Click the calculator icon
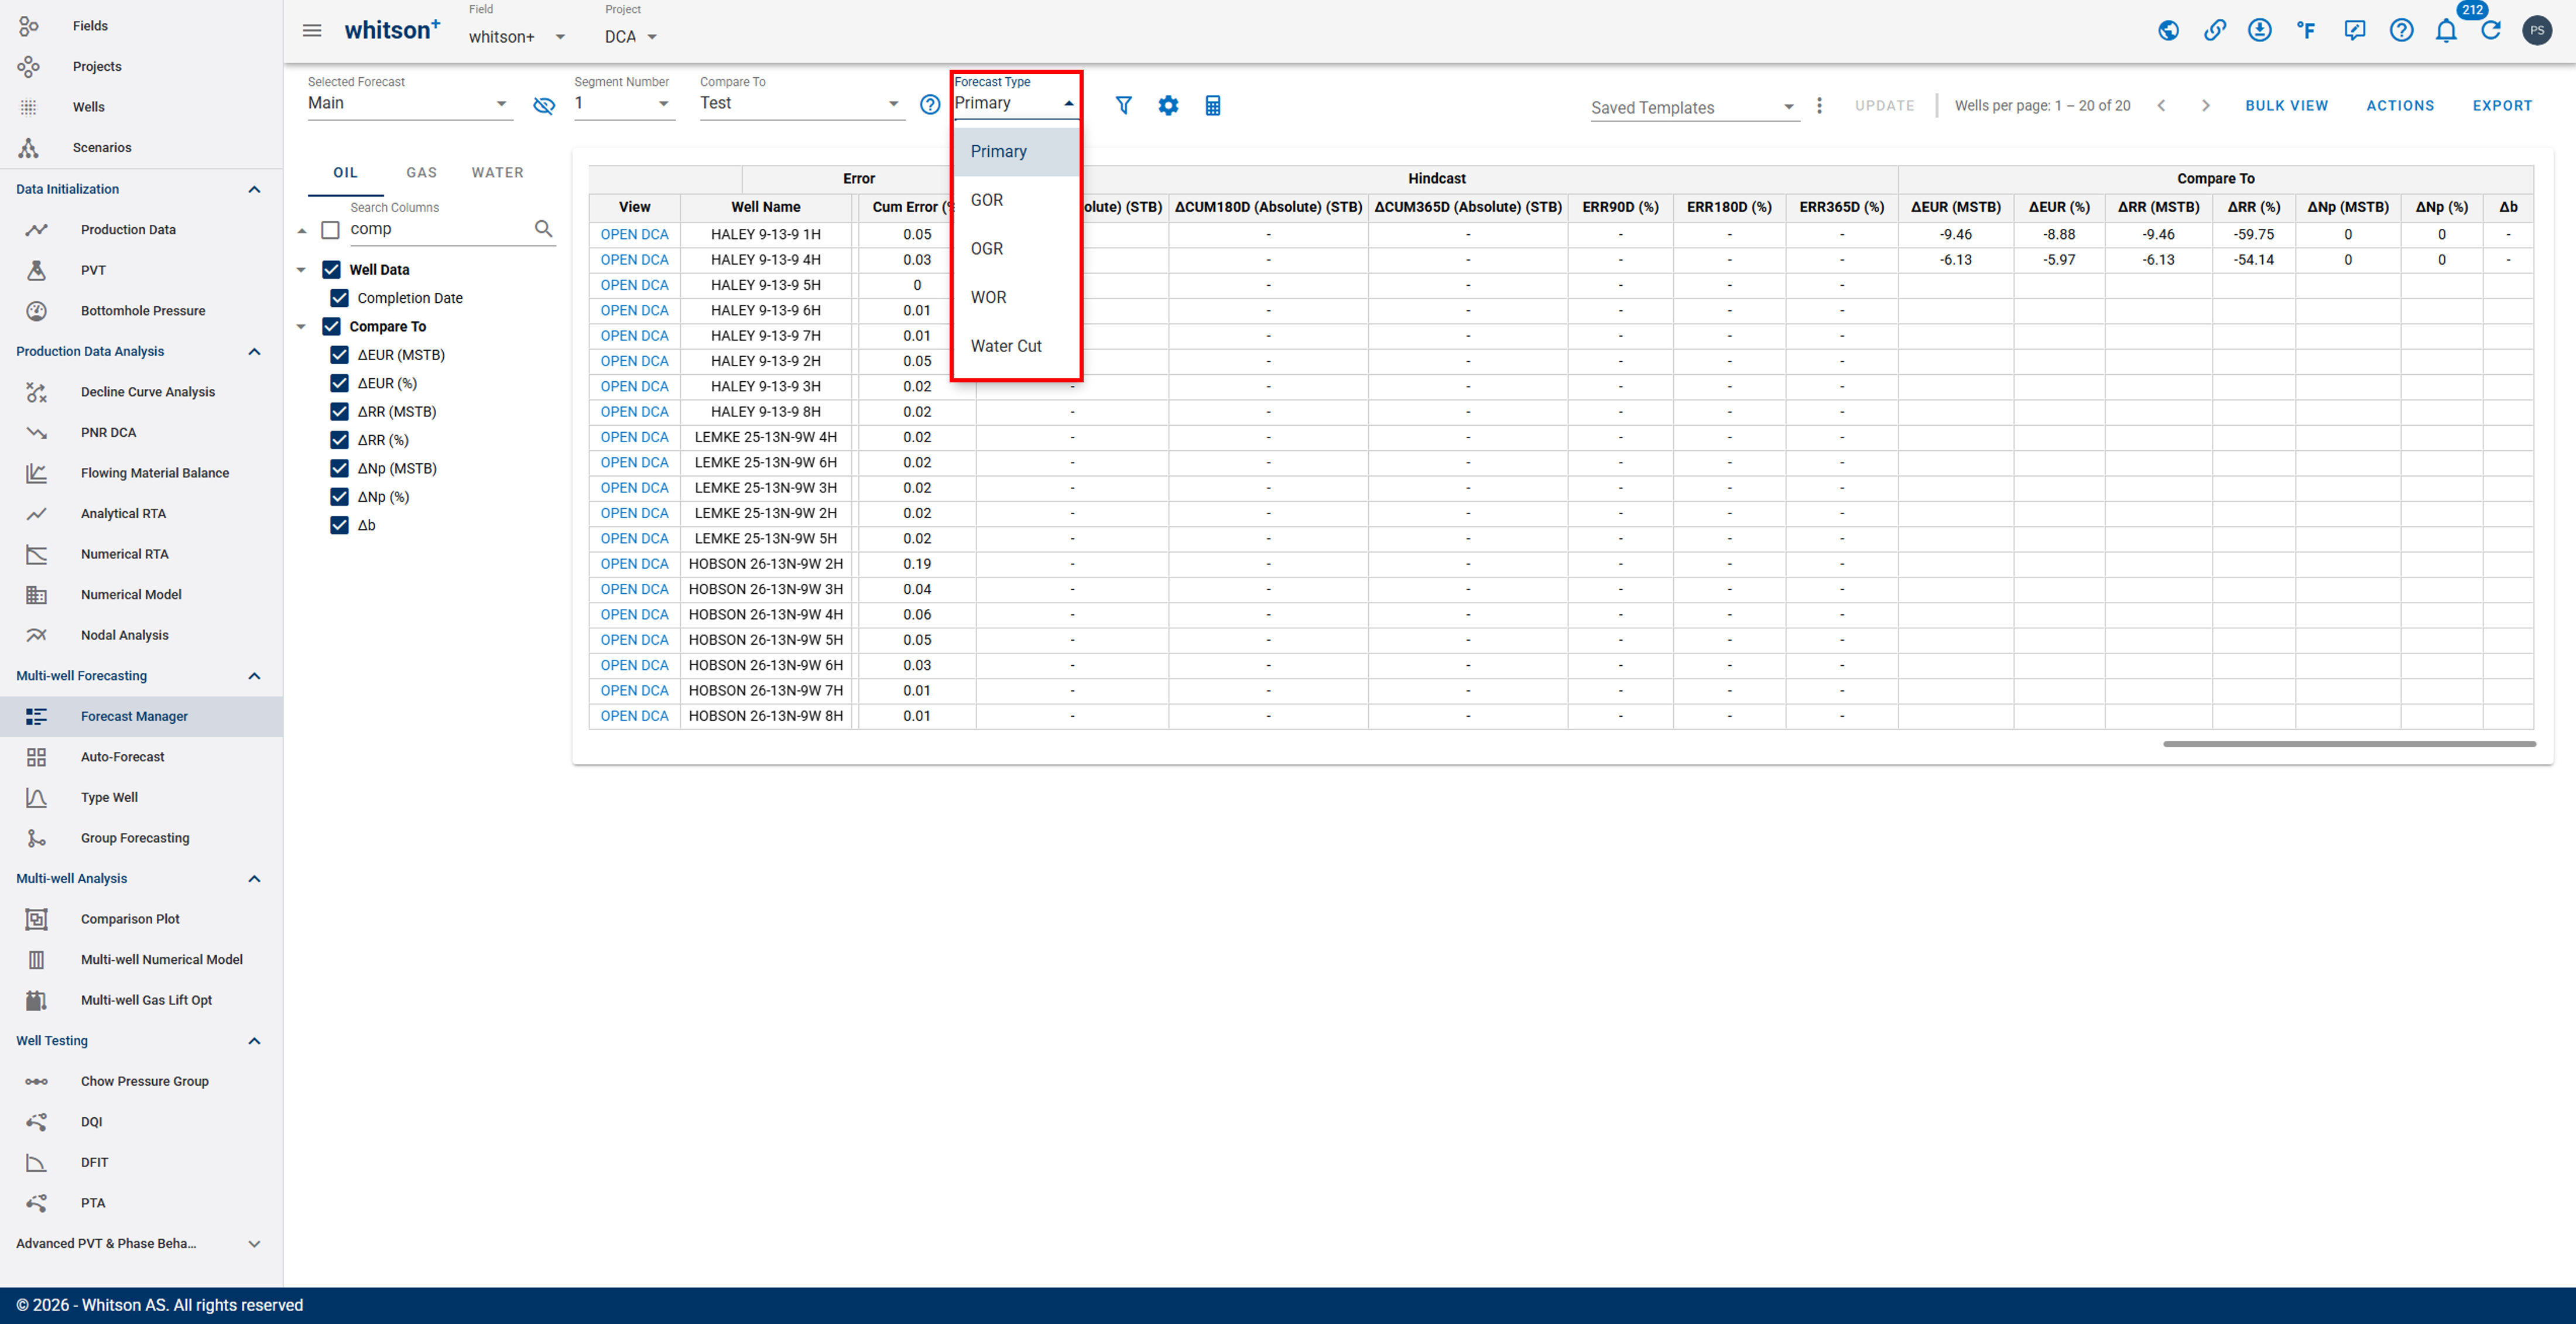The width and height of the screenshot is (2576, 1324). click(x=1213, y=105)
